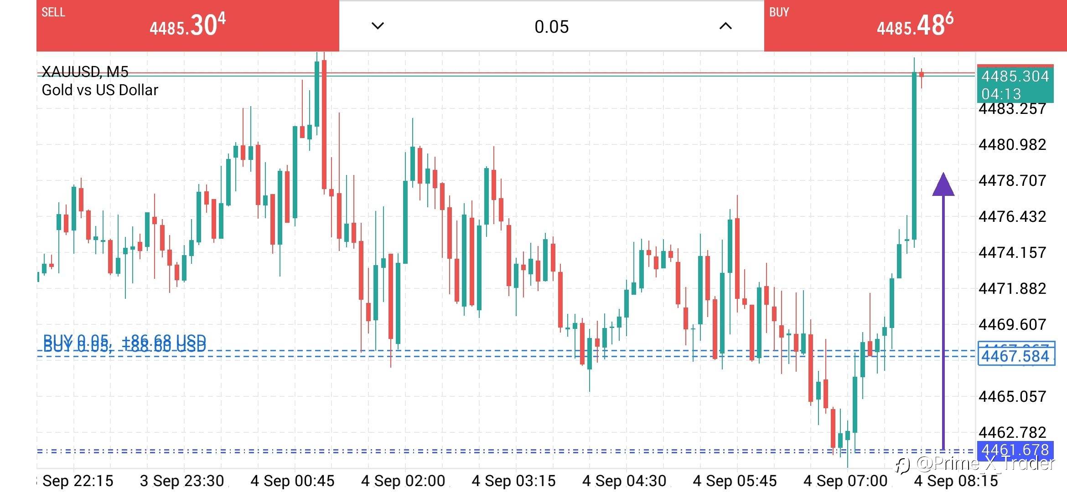Click the green 4485.304 current price tag

(x=1015, y=76)
